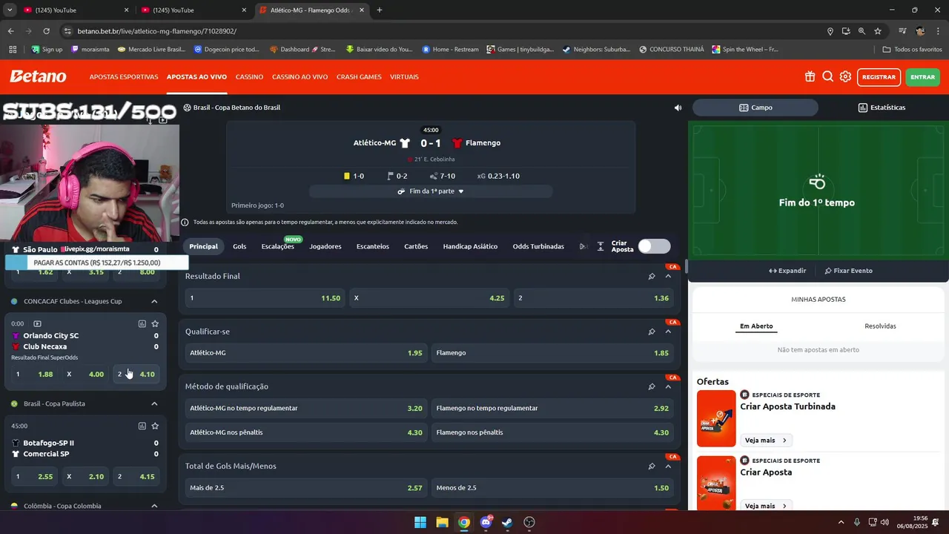The image size is (949, 534).
Task: Open Steam from the taskbar
Action: coord(507,522)
